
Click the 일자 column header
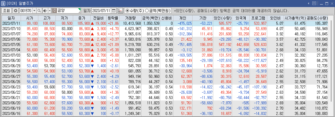(11, 18)
